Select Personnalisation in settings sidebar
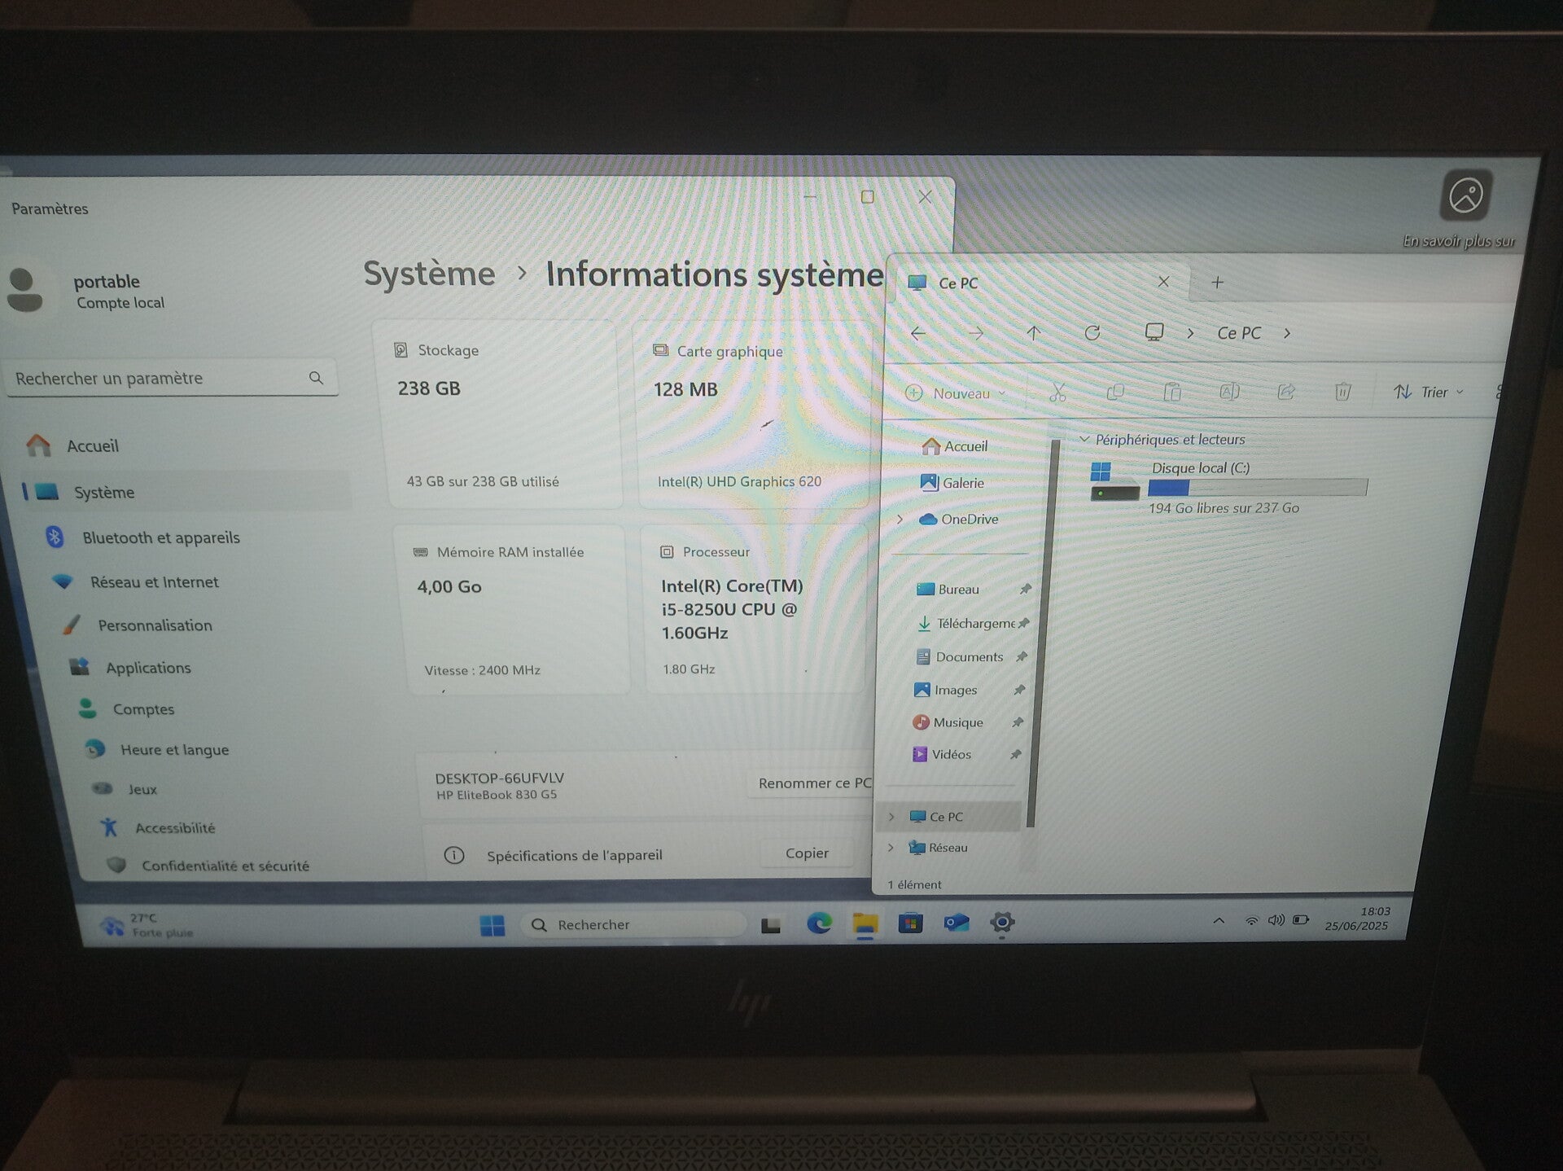The width and height of the screenshot is (1563, 1171). pyautogui.click(x=155, y=625)
